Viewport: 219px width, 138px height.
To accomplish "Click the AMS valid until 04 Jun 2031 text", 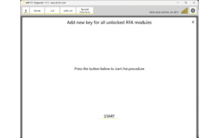I will [x=164, y=12].
